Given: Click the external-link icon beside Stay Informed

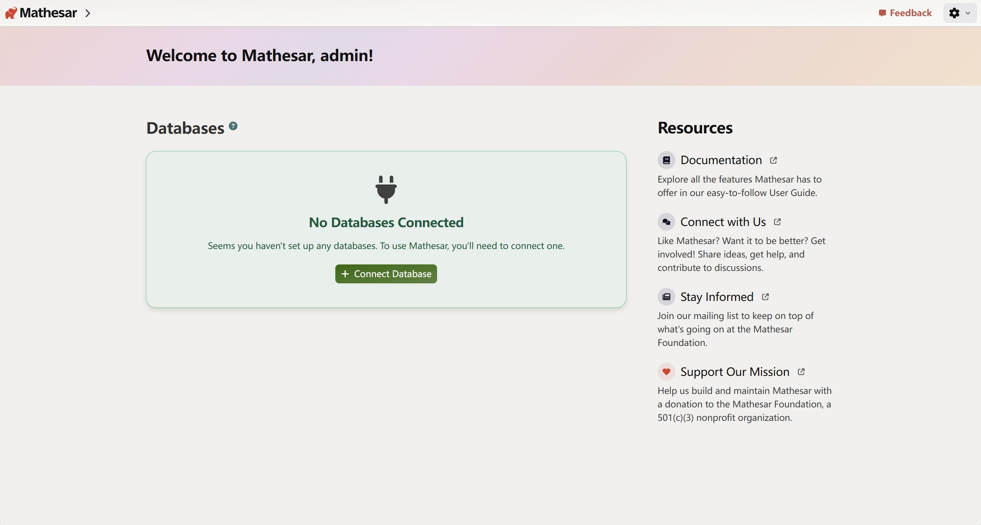Looking at the screenshot, I should coord(765,297).
